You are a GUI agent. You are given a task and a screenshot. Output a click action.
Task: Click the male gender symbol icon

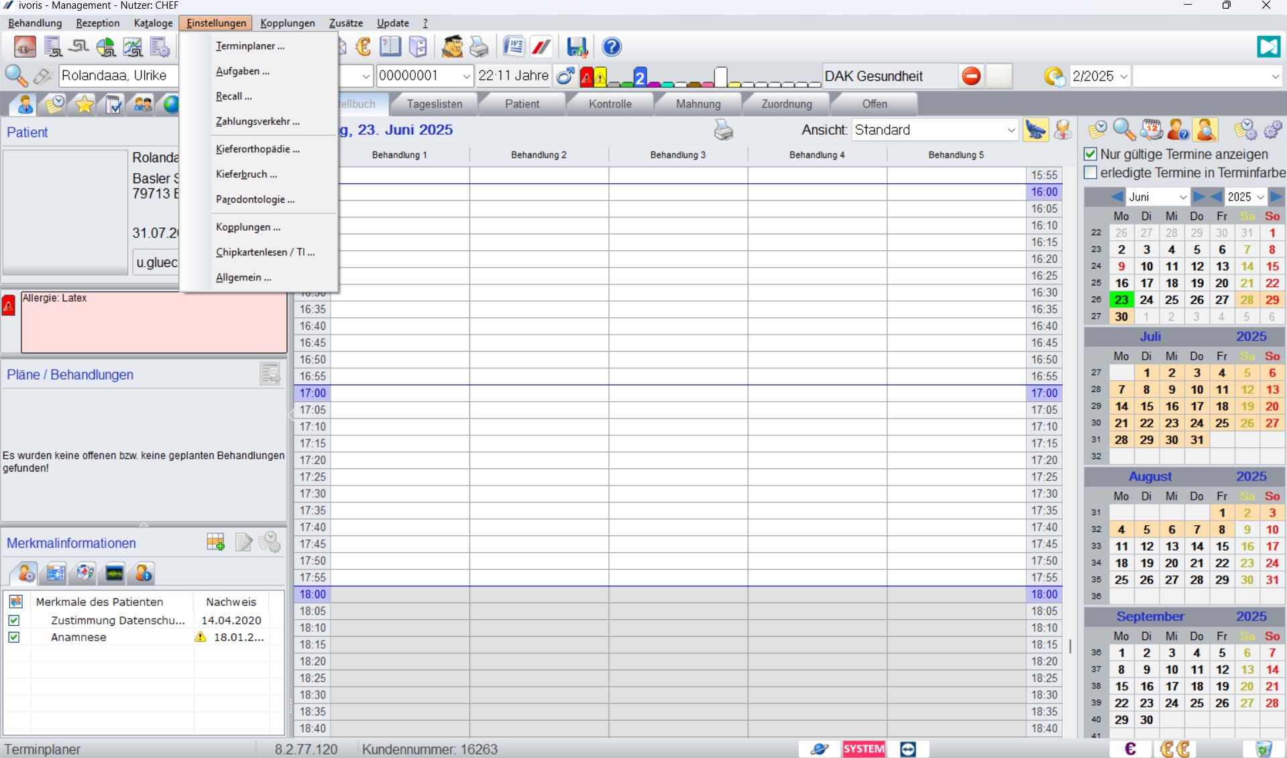point(566,76)
